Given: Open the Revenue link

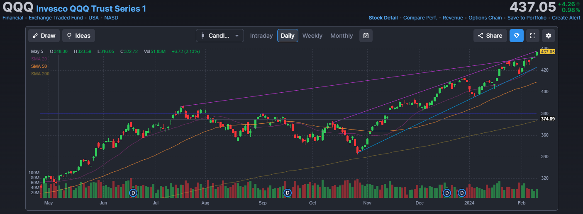Looking at the screenshot, I should coord(453,18).
